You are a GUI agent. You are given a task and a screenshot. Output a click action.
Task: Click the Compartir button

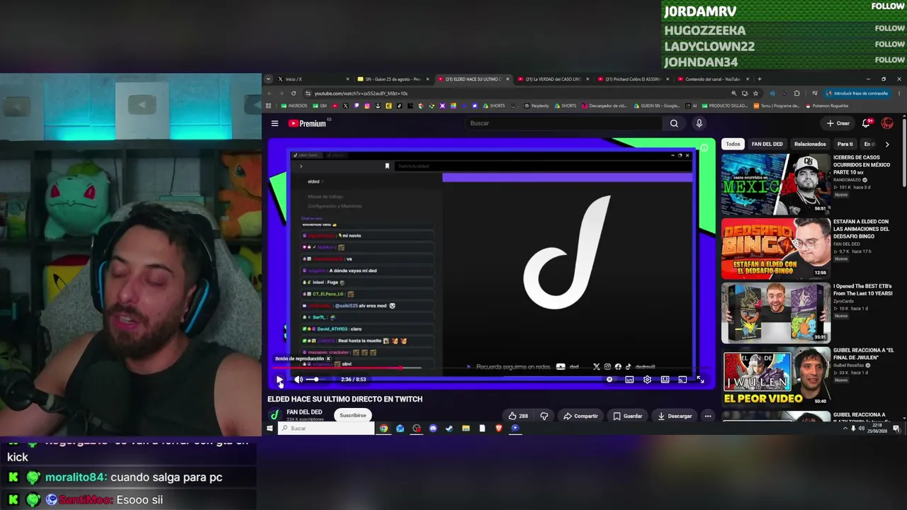point(580,416)
